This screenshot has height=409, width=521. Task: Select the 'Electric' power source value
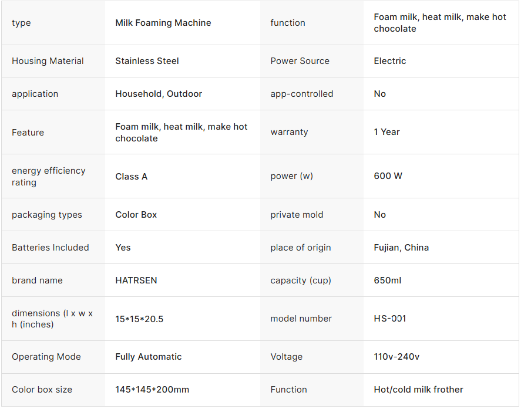tap(389, 61)
